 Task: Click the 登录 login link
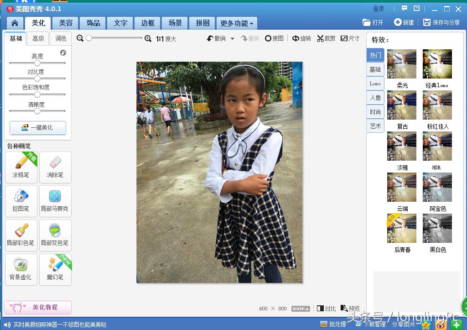(x=379, y=9)
